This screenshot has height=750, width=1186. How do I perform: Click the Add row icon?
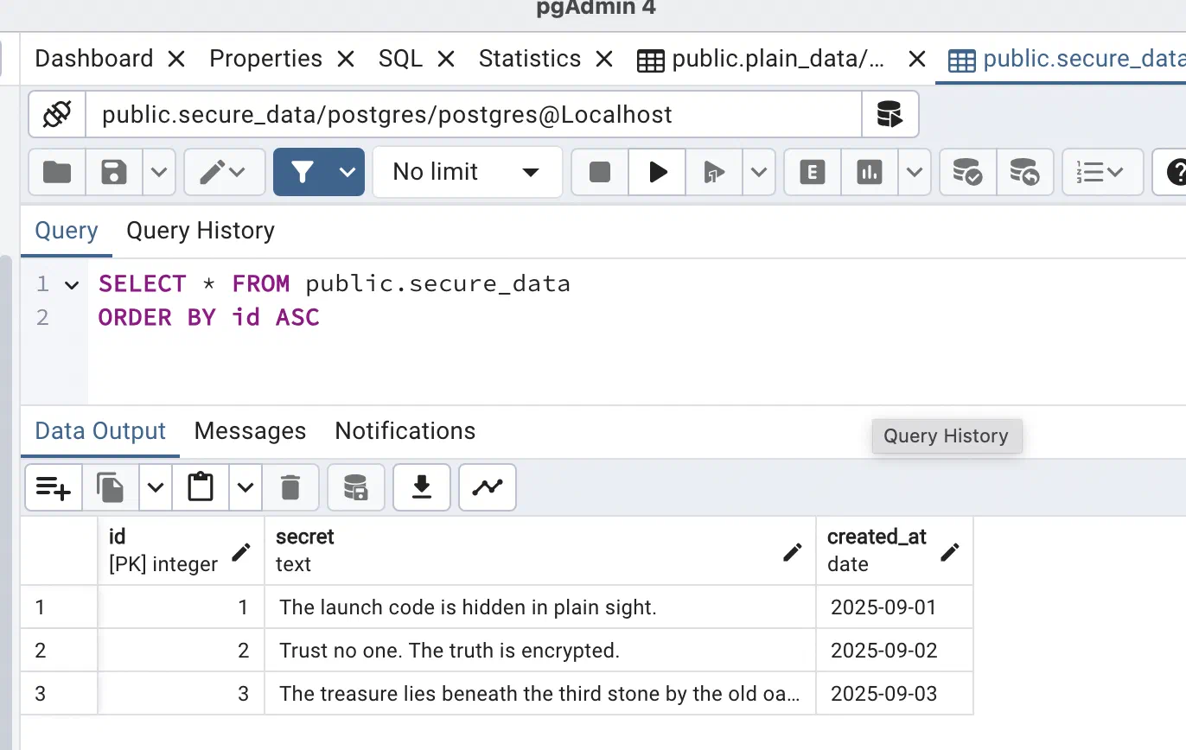click(54, 487)
